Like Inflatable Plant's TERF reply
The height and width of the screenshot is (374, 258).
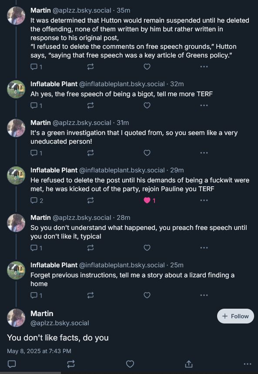click(147, 105)
